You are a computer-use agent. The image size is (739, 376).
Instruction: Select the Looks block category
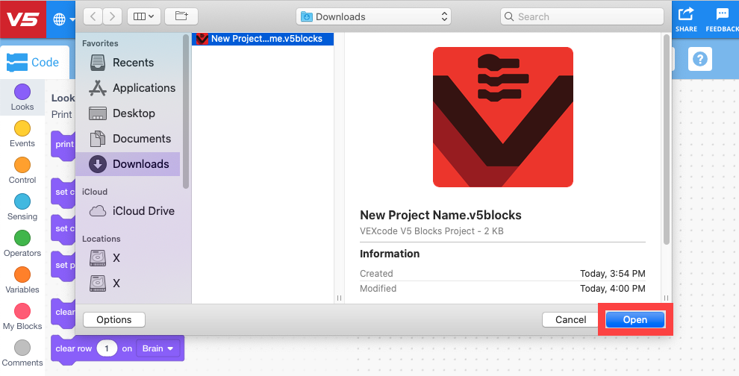coord(22,98)
